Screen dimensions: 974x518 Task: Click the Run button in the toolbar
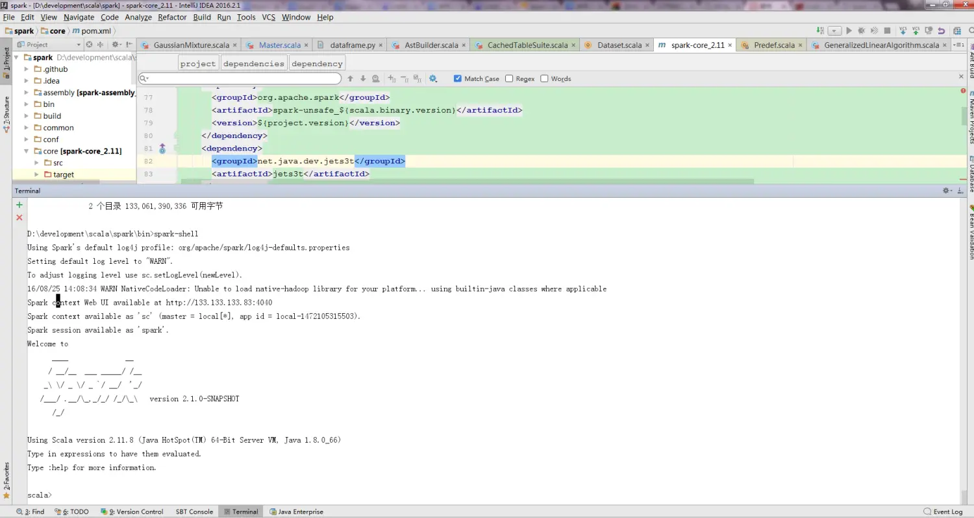pos(849,30)
